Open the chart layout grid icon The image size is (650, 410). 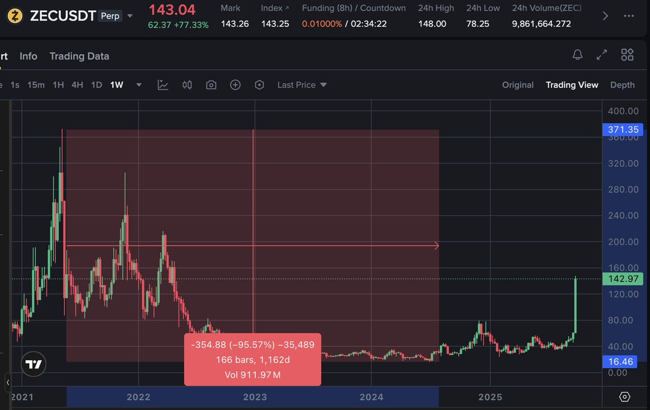click(627, 55)
